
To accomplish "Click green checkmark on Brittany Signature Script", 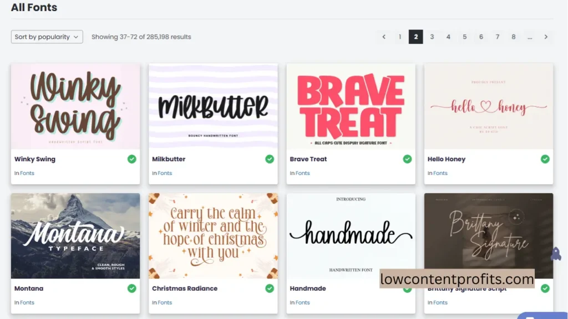I will (545, 289).
